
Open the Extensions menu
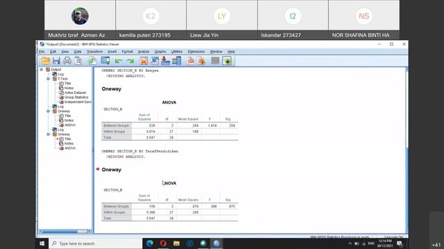coord(196,52)
